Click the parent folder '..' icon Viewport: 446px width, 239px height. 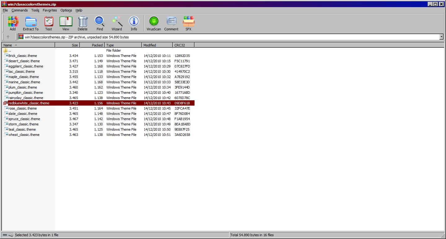click(6, 50)
